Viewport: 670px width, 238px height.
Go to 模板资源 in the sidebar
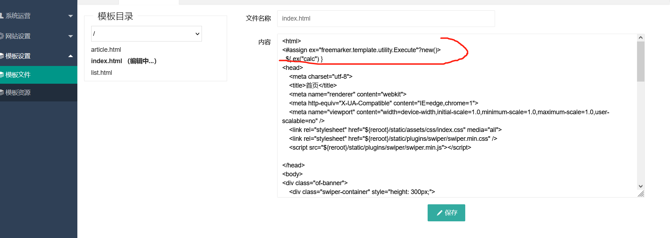coord(39,92)
